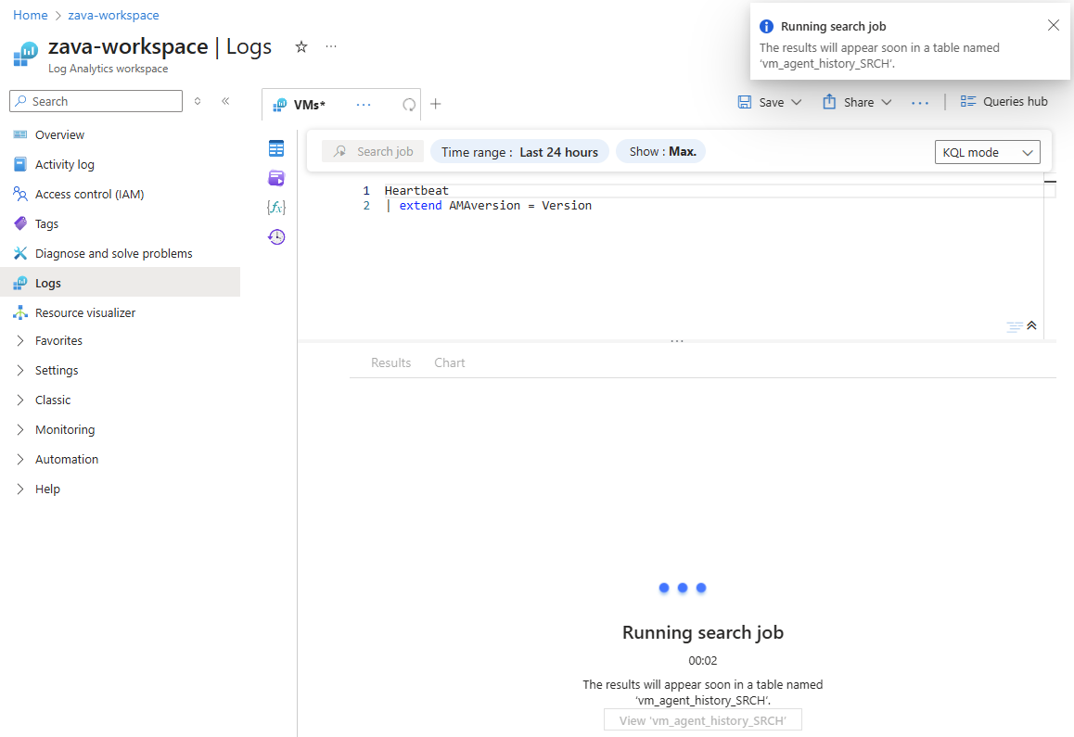Switch to the Results tab
The height and width of the screenshot is (737, 1074).
pos(391,363)
